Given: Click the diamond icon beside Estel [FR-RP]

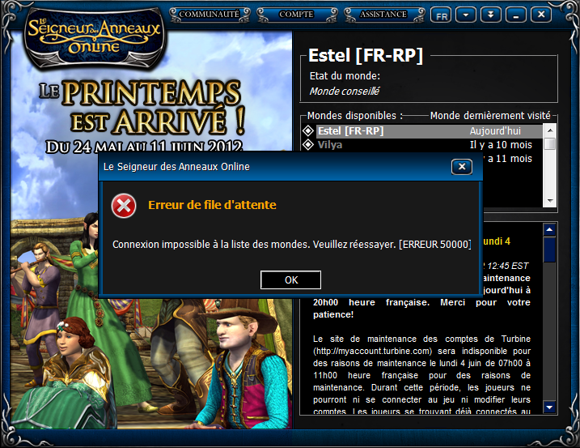Looking at the screenshot, I should [308, 130].
